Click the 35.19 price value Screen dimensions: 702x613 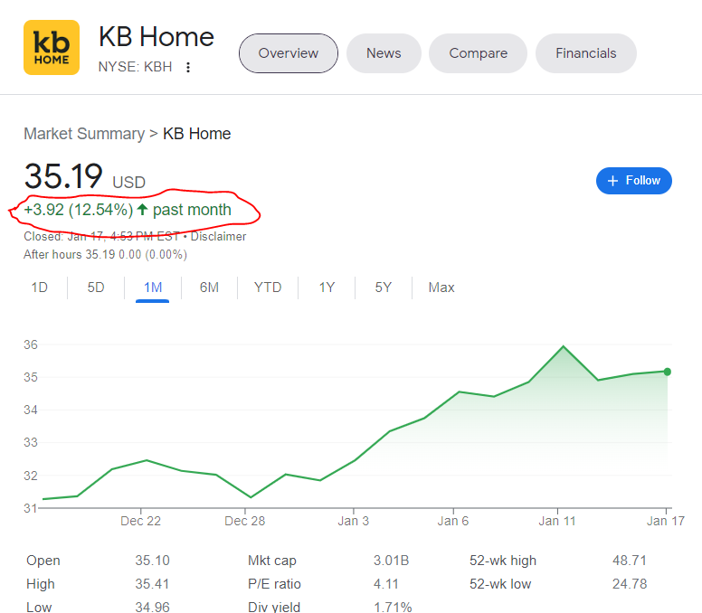click(63, 175)
